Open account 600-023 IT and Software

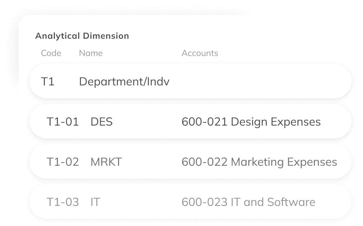(x=249, y=202)
